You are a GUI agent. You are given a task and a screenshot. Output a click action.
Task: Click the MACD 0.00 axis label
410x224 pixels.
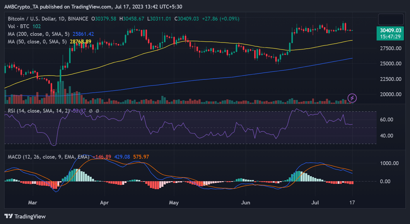click(x=386, y=181)
